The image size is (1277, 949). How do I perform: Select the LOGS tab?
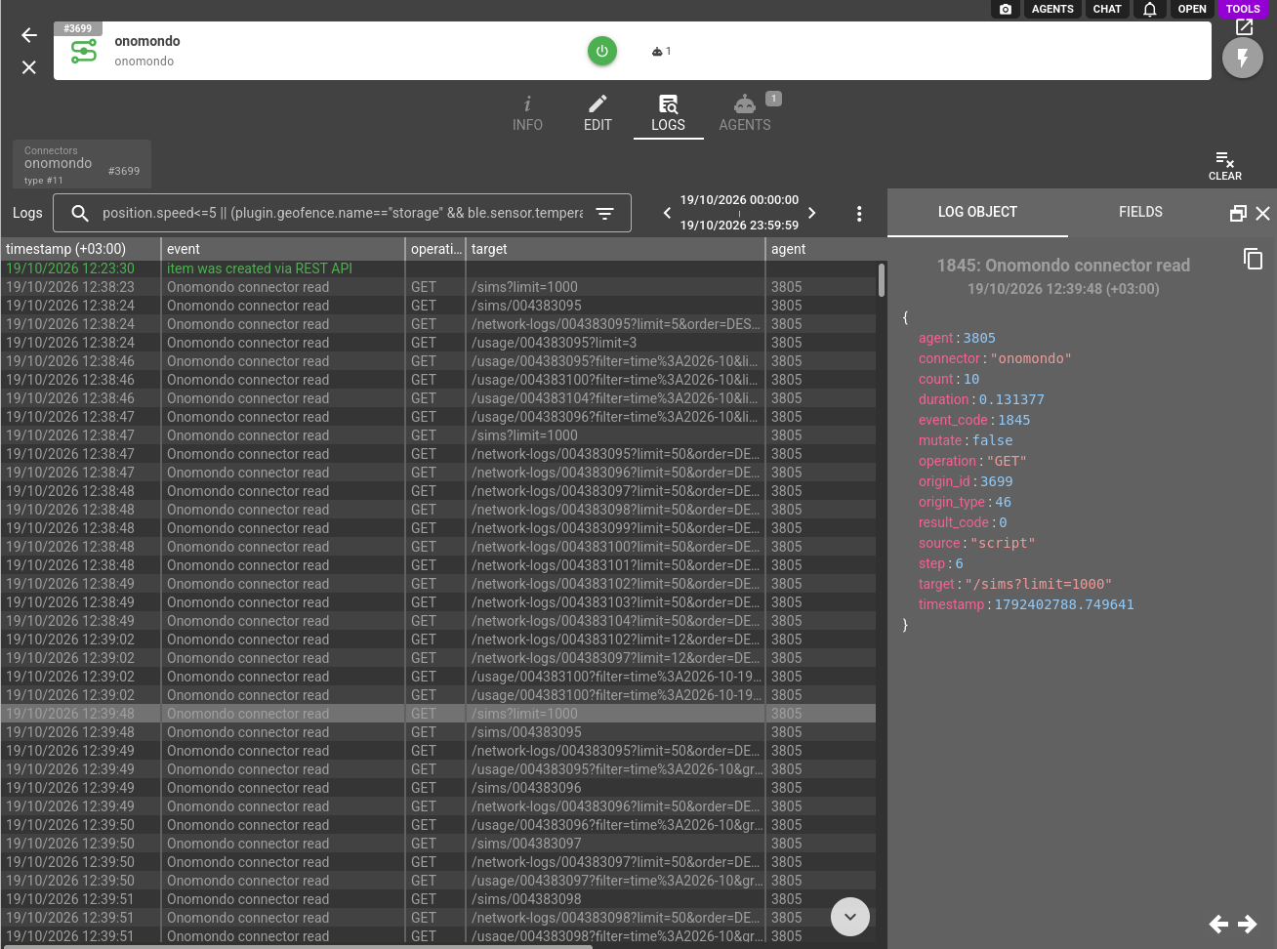(669, 113)
